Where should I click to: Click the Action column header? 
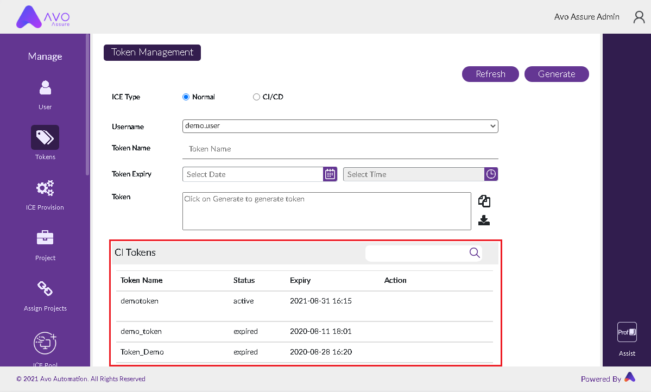pyautogui.click(x=395, y=280)
